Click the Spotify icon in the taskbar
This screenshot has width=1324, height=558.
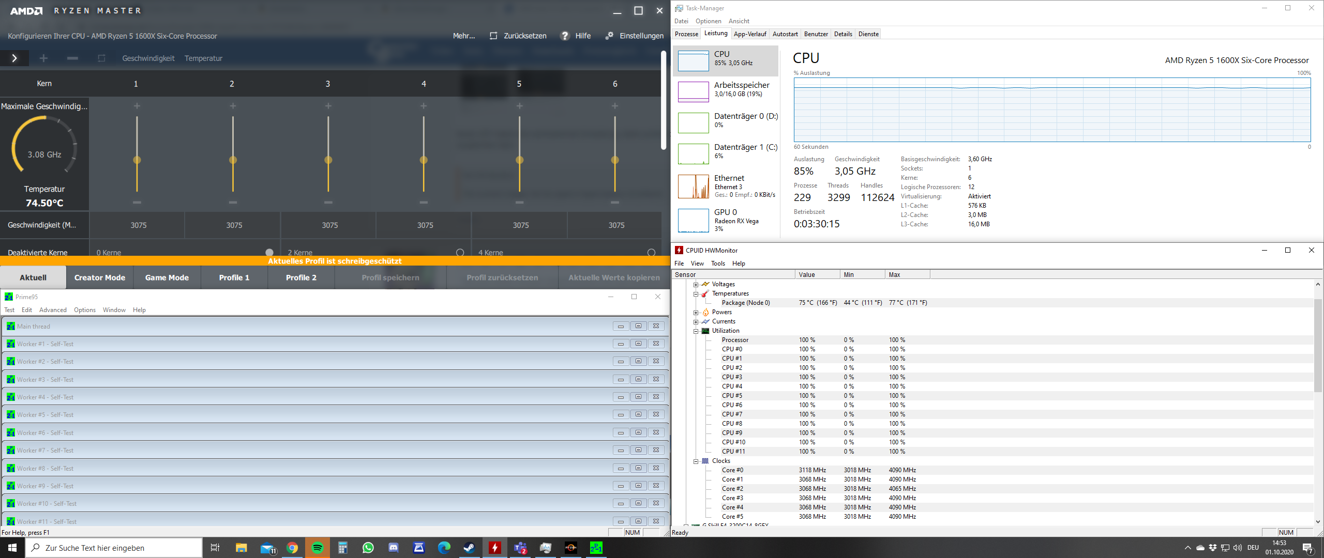(x=318, y=548)
